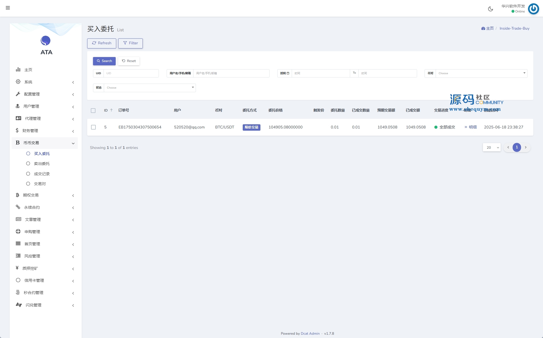543x338 pixels.
Task: Check the checkbox for order ID 5
Action: [94, 127]
